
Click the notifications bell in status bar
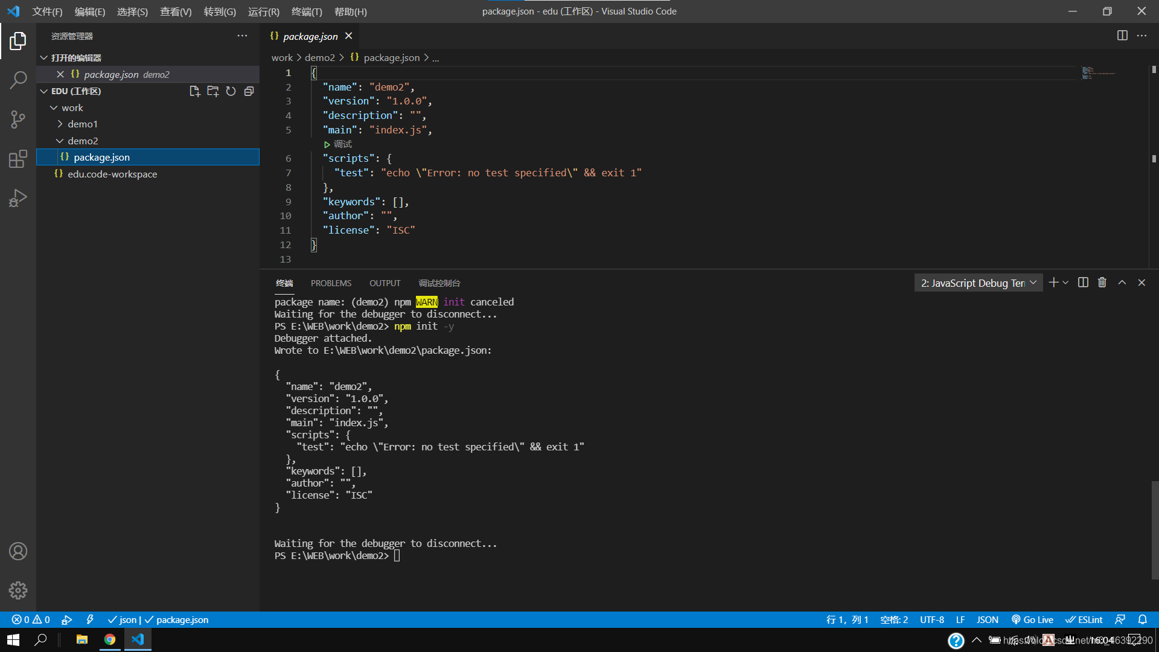click(x=1143, y=619)
